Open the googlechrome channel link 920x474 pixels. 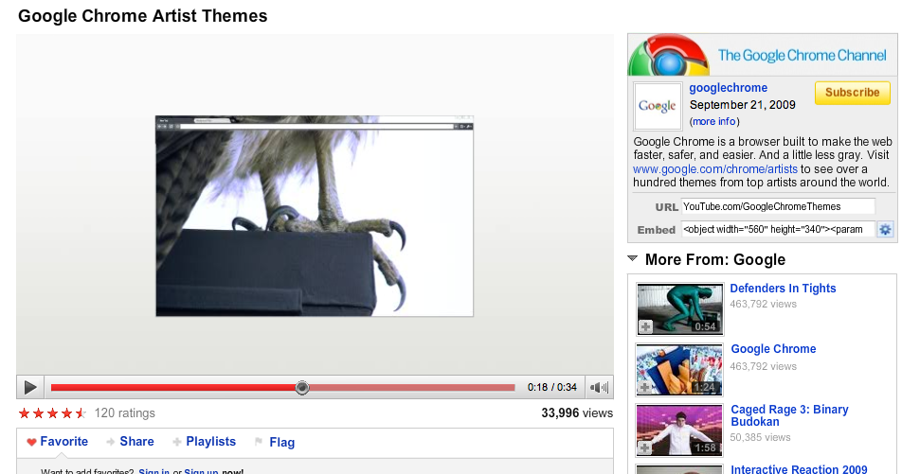(x=729, y=88)
